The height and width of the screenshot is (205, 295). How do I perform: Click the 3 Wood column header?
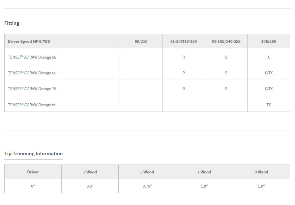[x=90, y=172]
